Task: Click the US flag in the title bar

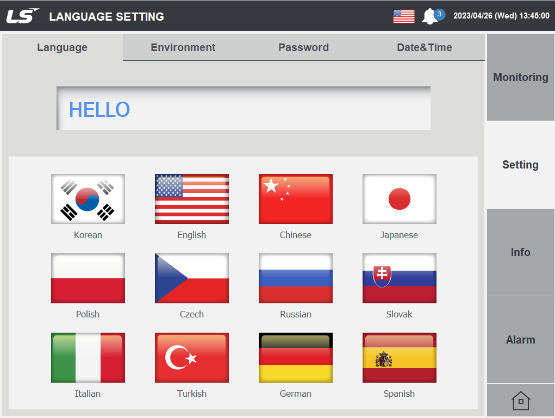Action: click(403, 16)
